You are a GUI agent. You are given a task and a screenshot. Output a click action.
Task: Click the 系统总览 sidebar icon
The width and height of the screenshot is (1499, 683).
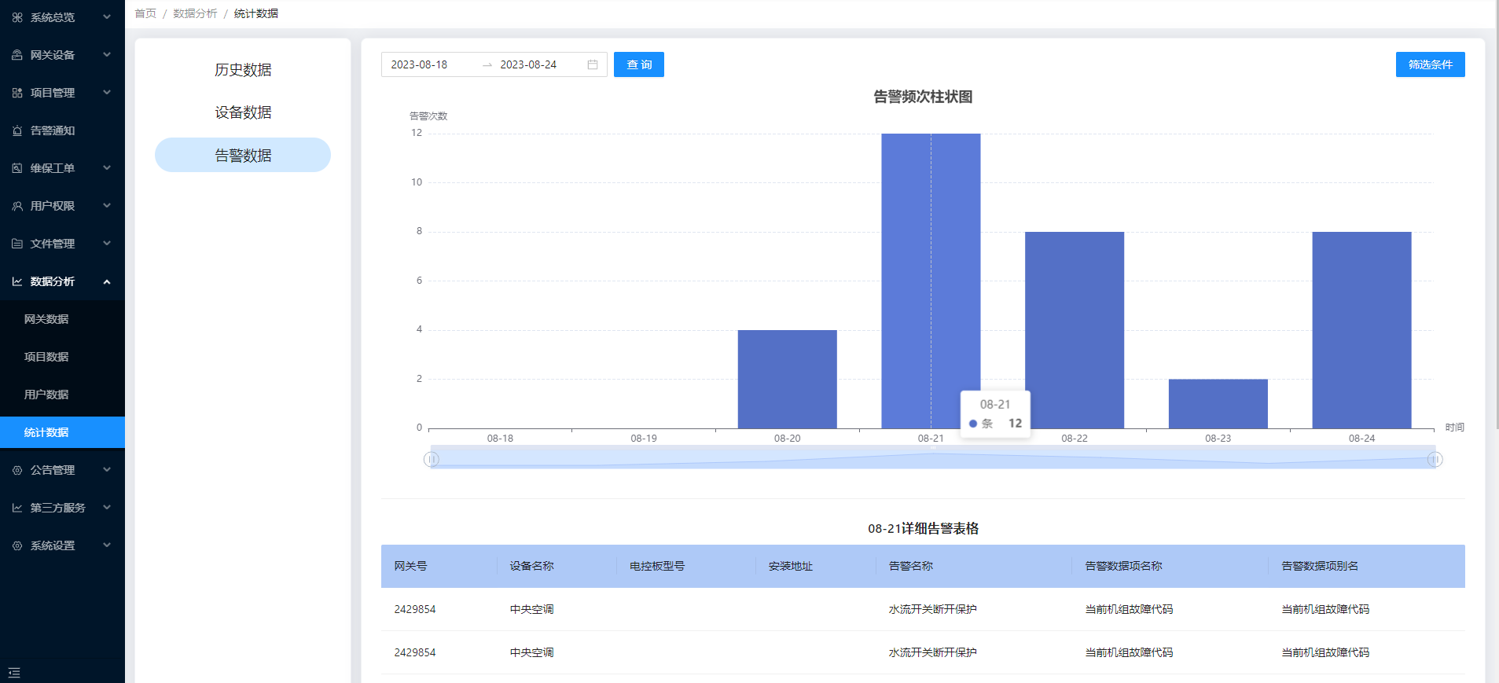17,17
